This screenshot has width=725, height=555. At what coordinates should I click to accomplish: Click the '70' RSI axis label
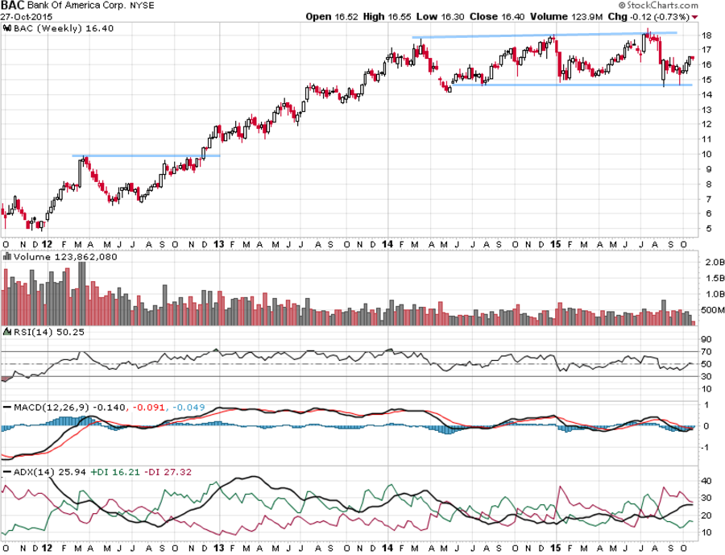click(706, 351)
